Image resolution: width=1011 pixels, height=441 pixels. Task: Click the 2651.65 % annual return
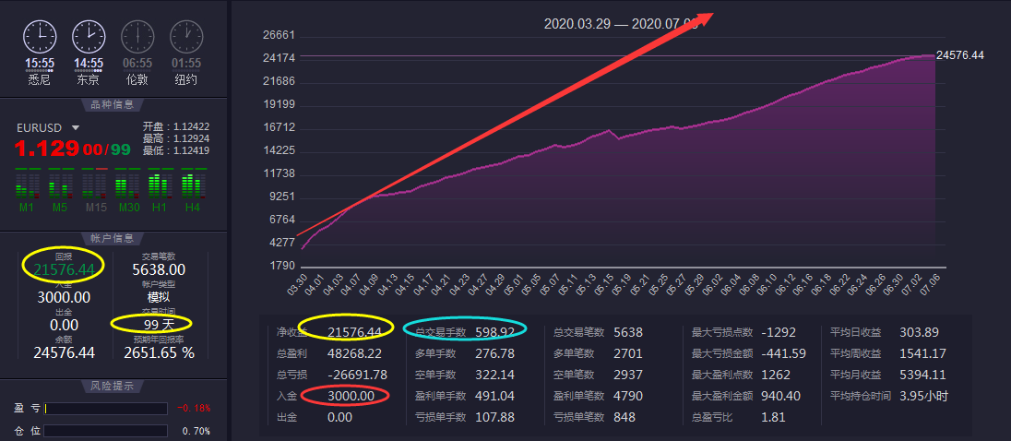160,352
